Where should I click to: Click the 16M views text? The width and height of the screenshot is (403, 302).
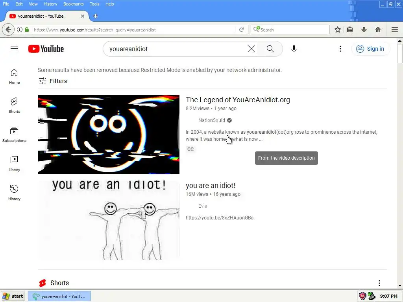[197, 194]
